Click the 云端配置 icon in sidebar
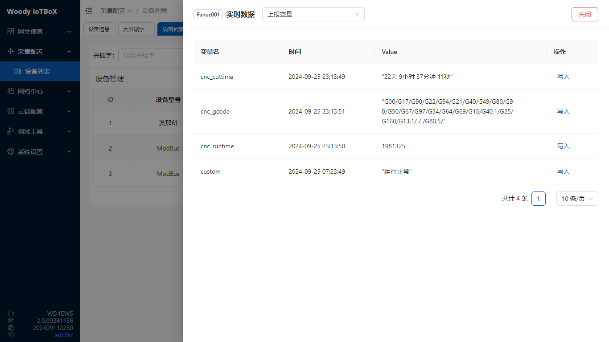 11,111
